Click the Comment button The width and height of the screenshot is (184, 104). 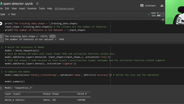click(x=148, y=5)
